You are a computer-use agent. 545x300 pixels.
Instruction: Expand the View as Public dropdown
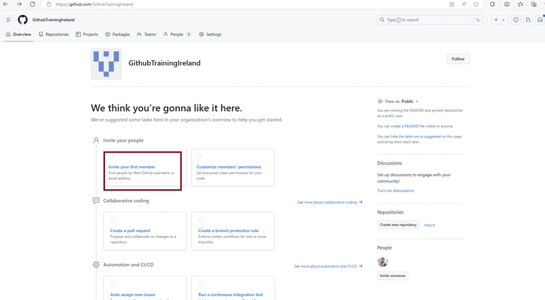tap(398, 101)
